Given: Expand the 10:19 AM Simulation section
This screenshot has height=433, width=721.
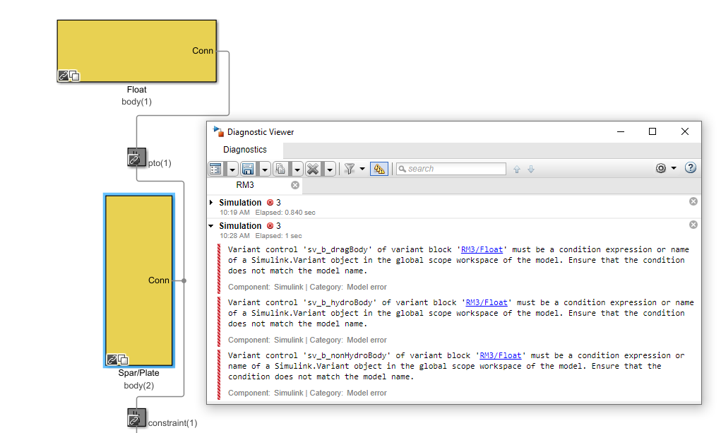Looking at the screenshot, I should coord(210,202).
